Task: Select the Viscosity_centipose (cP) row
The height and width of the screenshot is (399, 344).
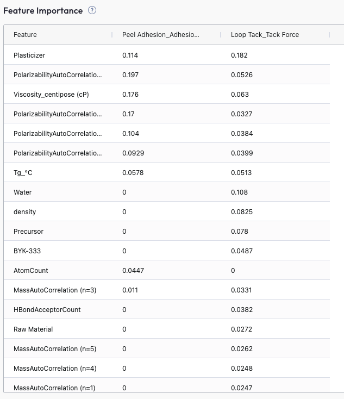Action: point(167,95)
